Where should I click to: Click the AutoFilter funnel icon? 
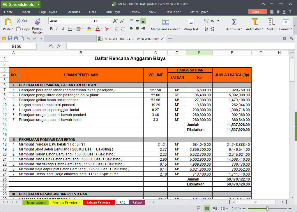(x=254, y=22)
